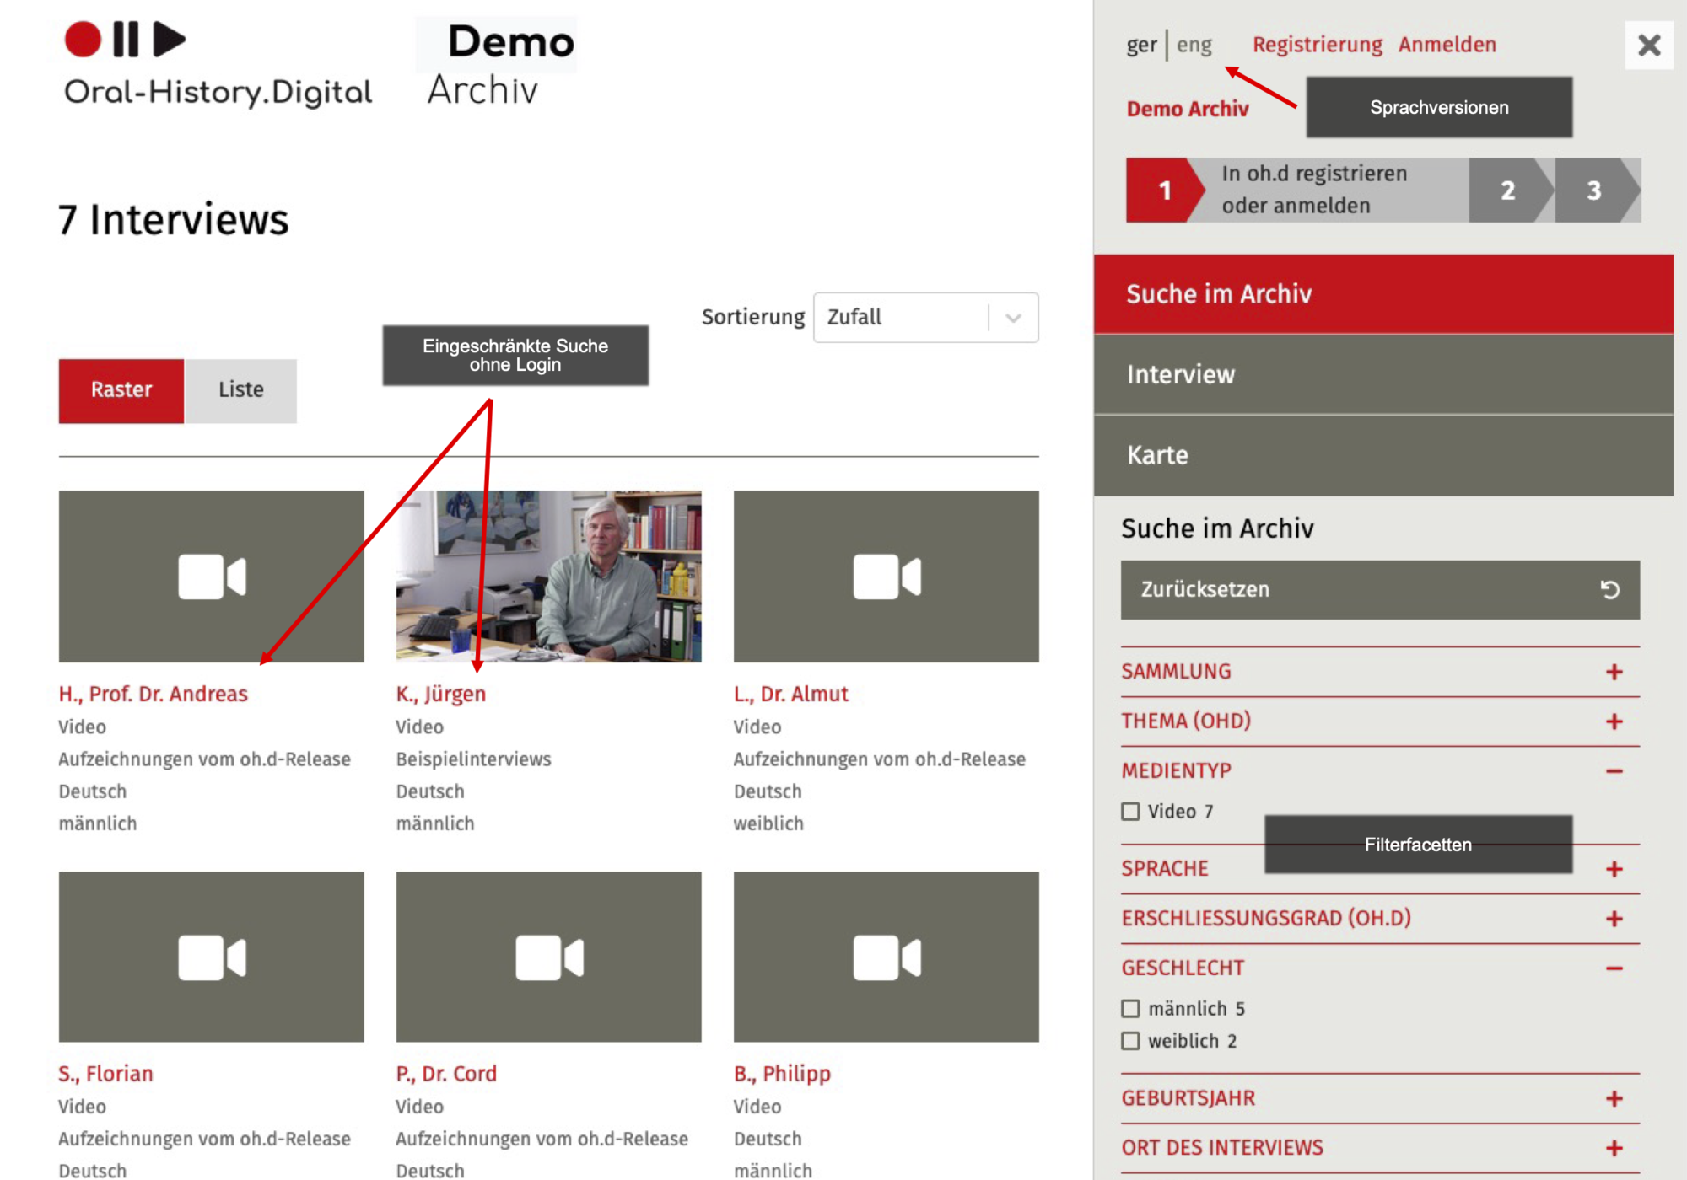Image resolution: width=1687 pixels, height=1180 pixels.
Task: Click the Registrierung link
Action: point(1316,45)
